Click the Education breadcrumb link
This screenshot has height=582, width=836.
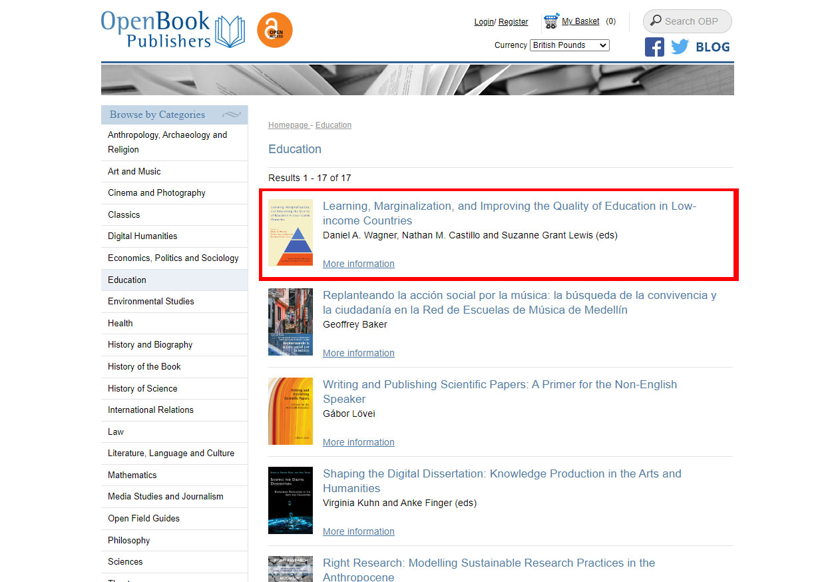click(333, 125)
